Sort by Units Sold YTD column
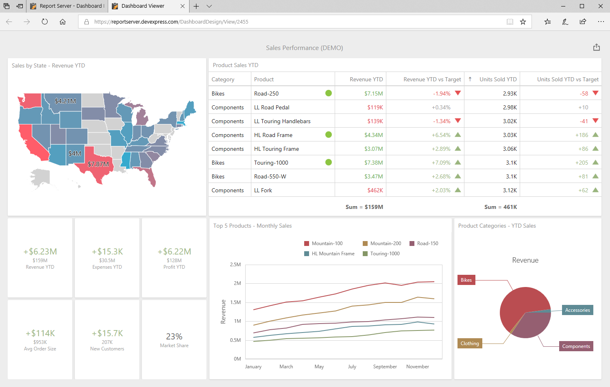Screen dimensions: 610x387 point(497,79)
